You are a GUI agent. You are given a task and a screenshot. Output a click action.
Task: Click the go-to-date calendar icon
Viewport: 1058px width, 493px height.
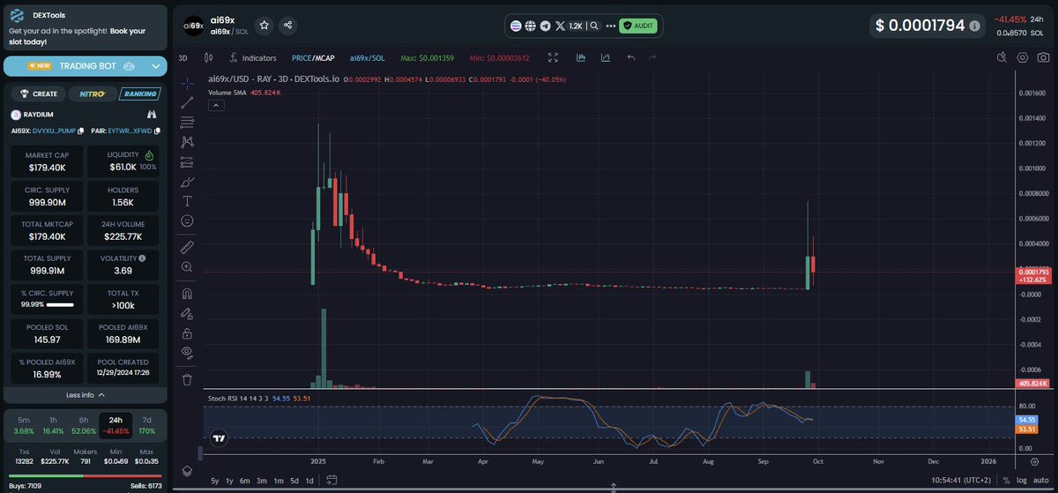(332, 481)
